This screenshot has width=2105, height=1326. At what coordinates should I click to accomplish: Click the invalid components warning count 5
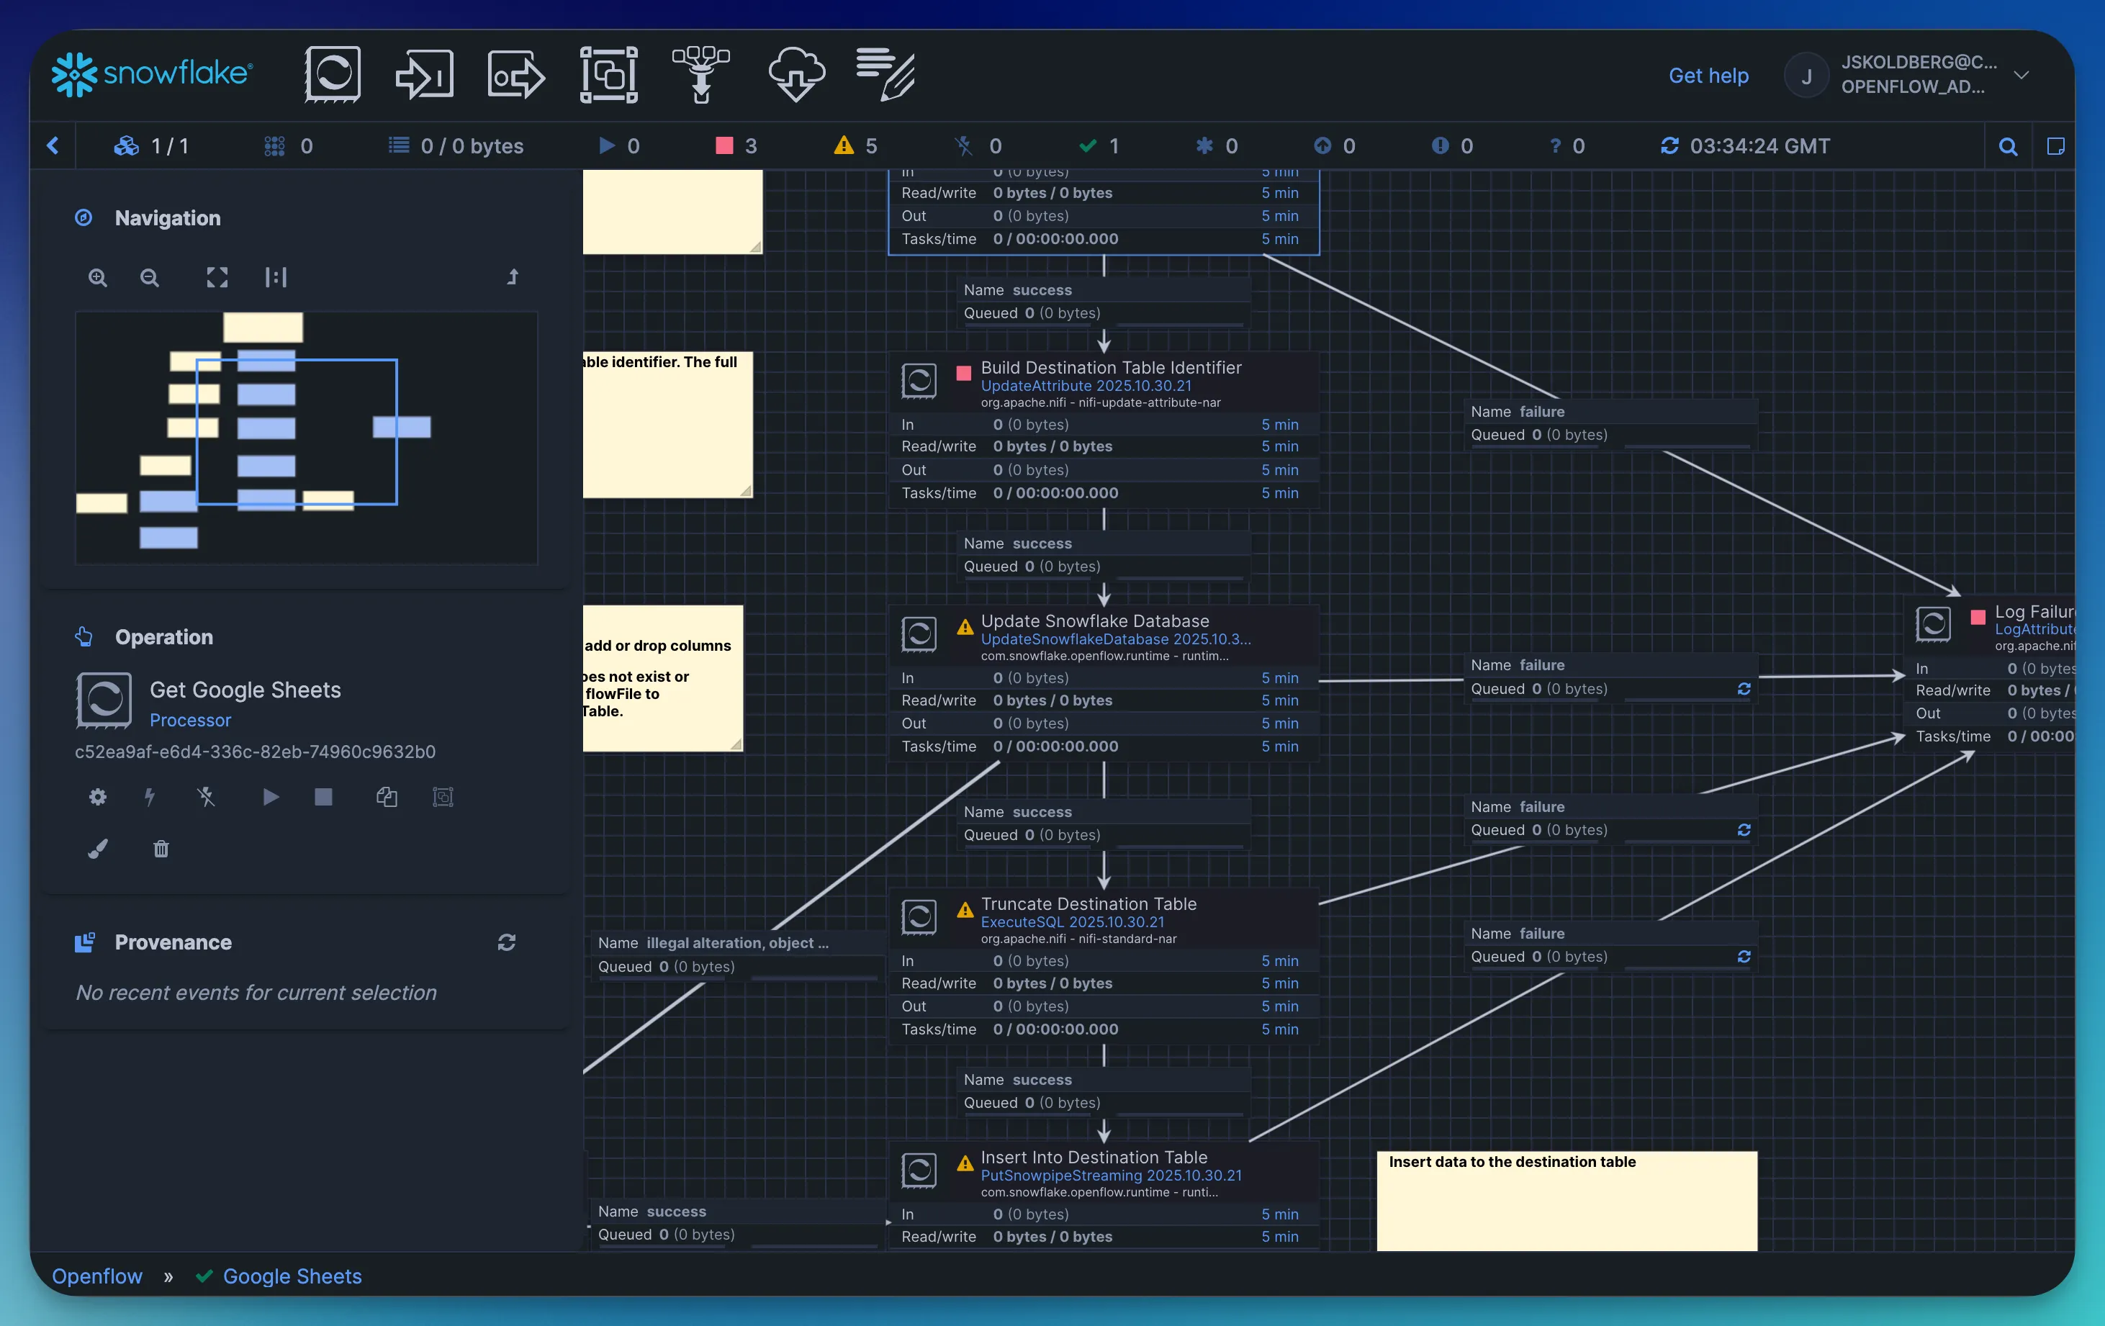click(855, 146)
